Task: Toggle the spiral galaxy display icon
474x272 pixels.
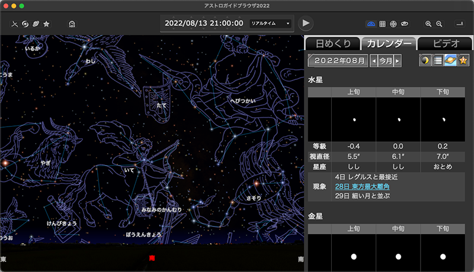Action: pyautogui.click(x=25, y=24)
